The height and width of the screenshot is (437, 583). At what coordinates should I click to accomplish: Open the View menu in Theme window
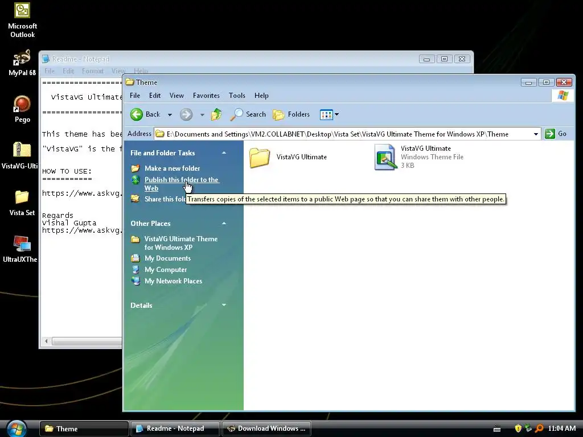176,96
